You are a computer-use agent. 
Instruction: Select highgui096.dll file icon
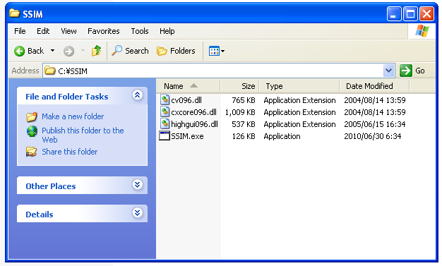(165, 124)
